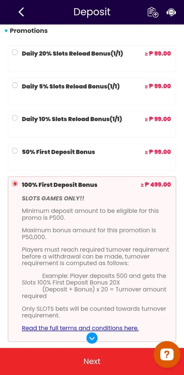Image resolution: width=184 pixels, height=375 pixels.
Task: Click the Promotions section heading
Action: pos(29,31)
